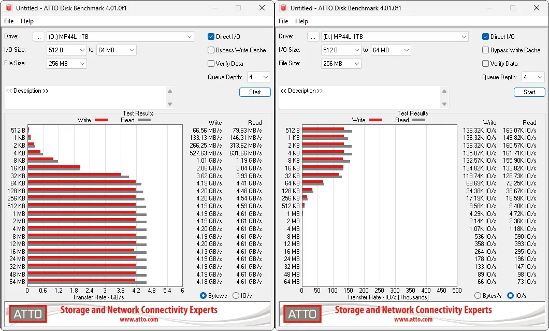
Task: Open I/O Size 512 B dropdown, left window
Action: (66, 50)
